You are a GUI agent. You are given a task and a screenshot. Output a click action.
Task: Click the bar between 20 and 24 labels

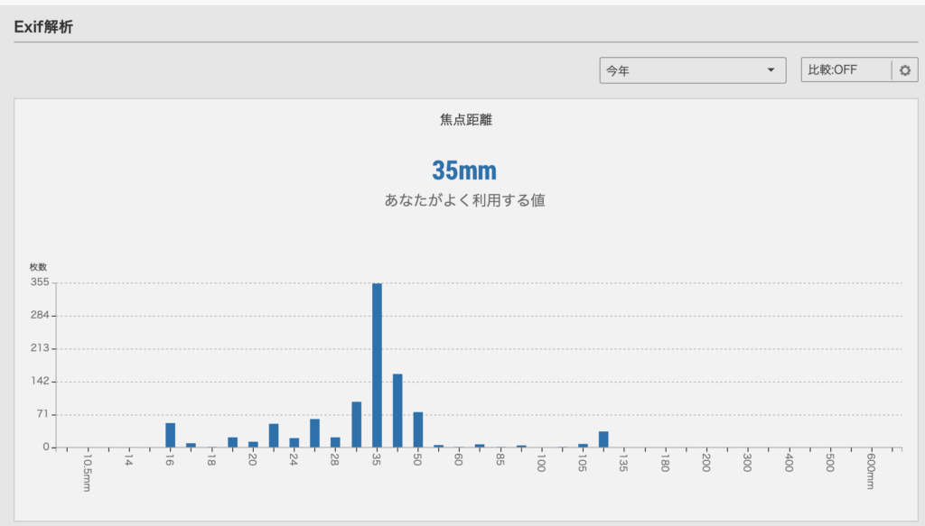[274, 435]
